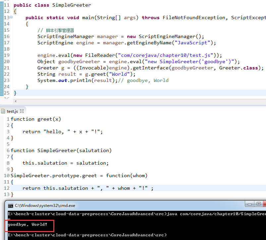266x240 pixels.
Task: Click the getInterface method call
Action: (151, 68)
